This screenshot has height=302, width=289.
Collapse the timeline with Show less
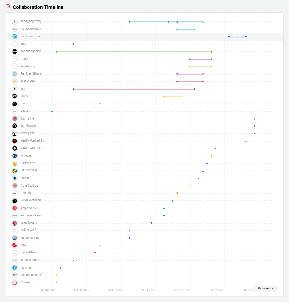(x=265, y=289)
